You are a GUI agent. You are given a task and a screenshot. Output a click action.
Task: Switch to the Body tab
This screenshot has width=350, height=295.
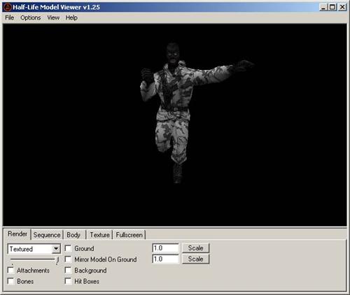tap(73, 235)
